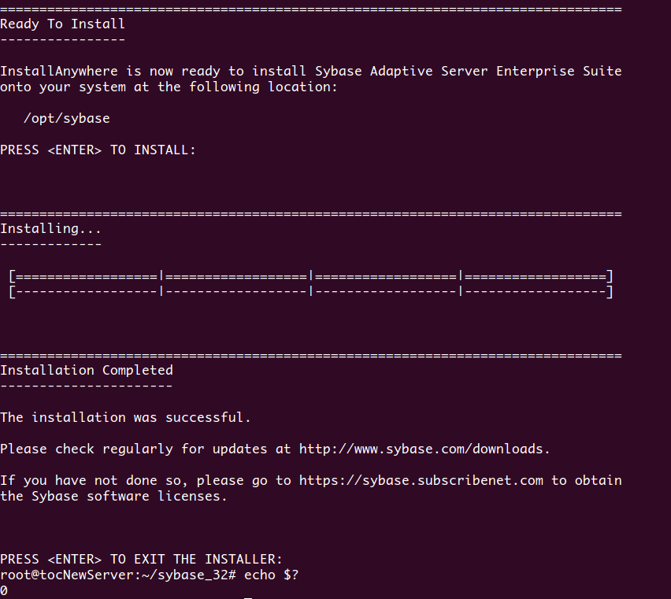This screenshot has width=671, height=599.
Task: Select the 'Installation Completed' heading
Action: 86,370
